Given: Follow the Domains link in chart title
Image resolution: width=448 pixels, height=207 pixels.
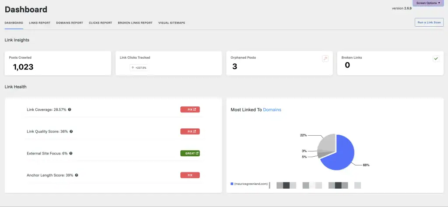Looking at the screenshot, I should [272, 110].
